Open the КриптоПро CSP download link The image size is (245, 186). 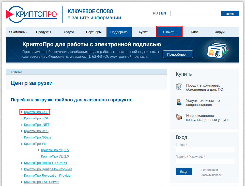36,112
